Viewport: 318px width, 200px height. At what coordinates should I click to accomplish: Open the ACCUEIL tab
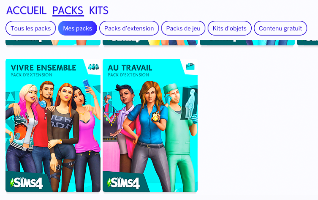26,11
